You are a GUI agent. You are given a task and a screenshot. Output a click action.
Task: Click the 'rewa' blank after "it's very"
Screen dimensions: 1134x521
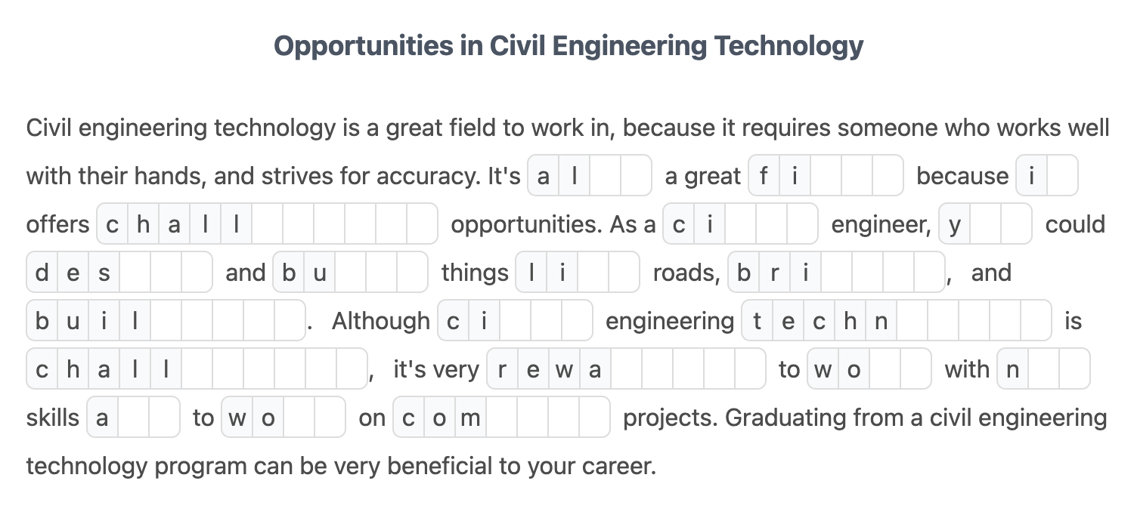(626, 369)
